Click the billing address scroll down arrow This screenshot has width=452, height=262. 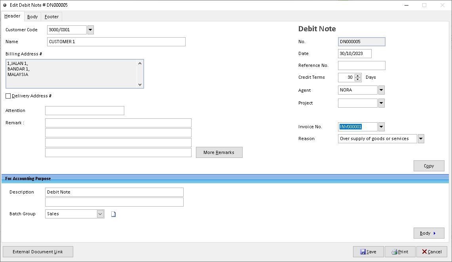coord(140,84)
